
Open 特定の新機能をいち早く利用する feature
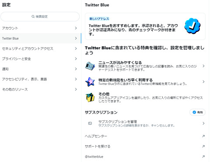(x=145, y=82)
